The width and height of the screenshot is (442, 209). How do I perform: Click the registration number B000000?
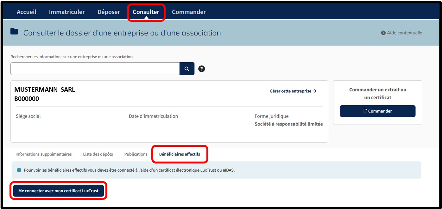tap(27, 99)
